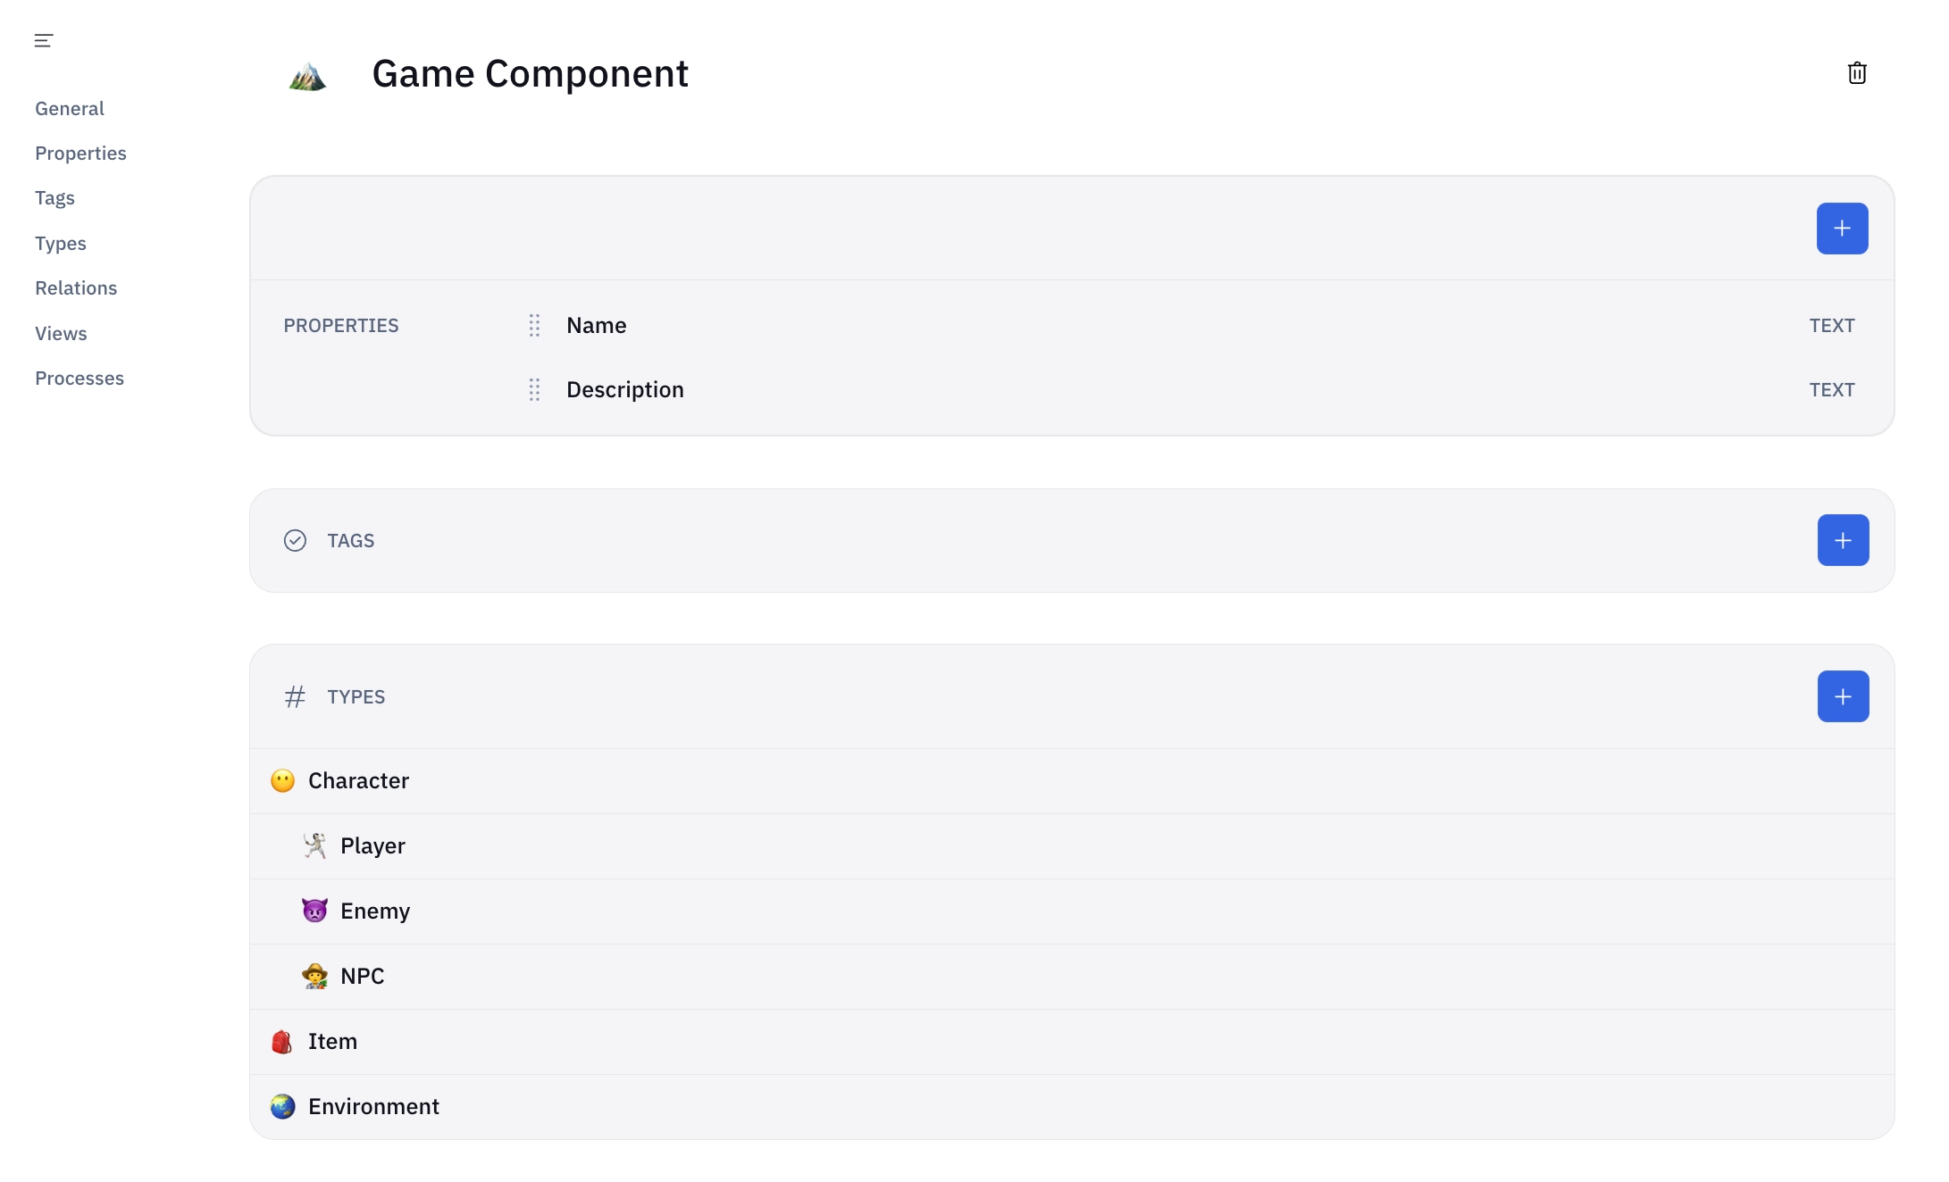1949x1182 pixels.
Task: Select the Character type row
Action: coord(358,781)
